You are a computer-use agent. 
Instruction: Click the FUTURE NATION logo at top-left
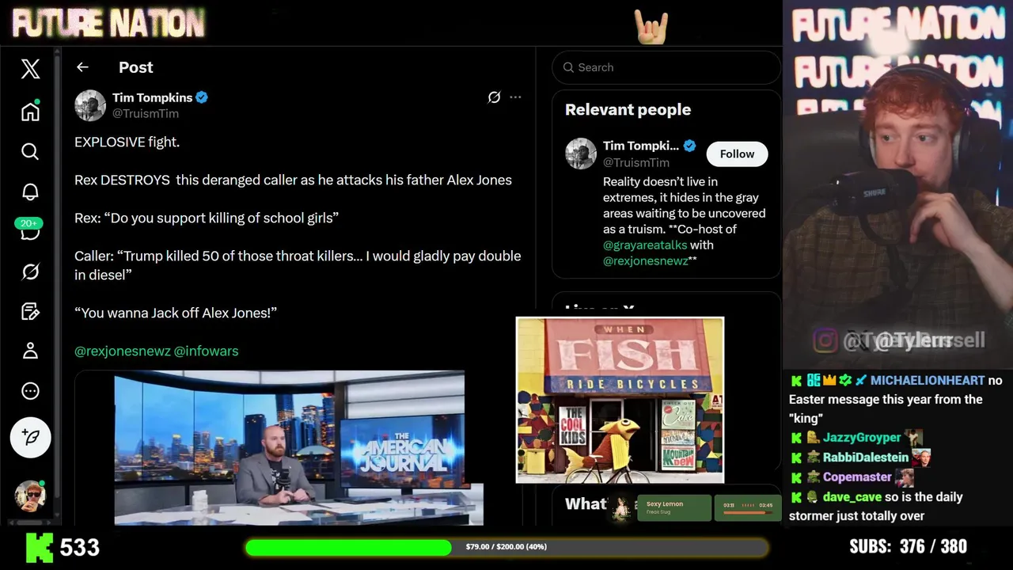[x=108, y=24]
